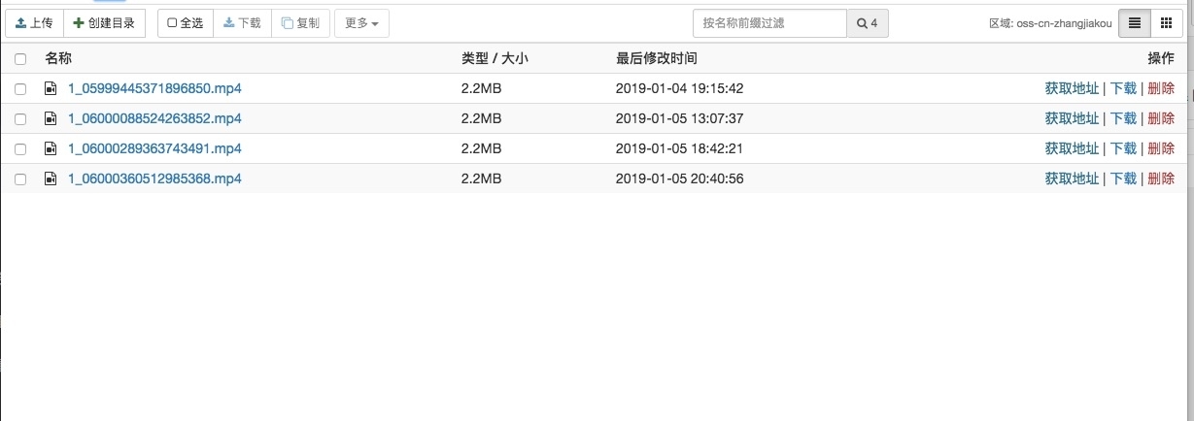
Task: Switch to list view layout icon
Action: (x=1135, y=23)
